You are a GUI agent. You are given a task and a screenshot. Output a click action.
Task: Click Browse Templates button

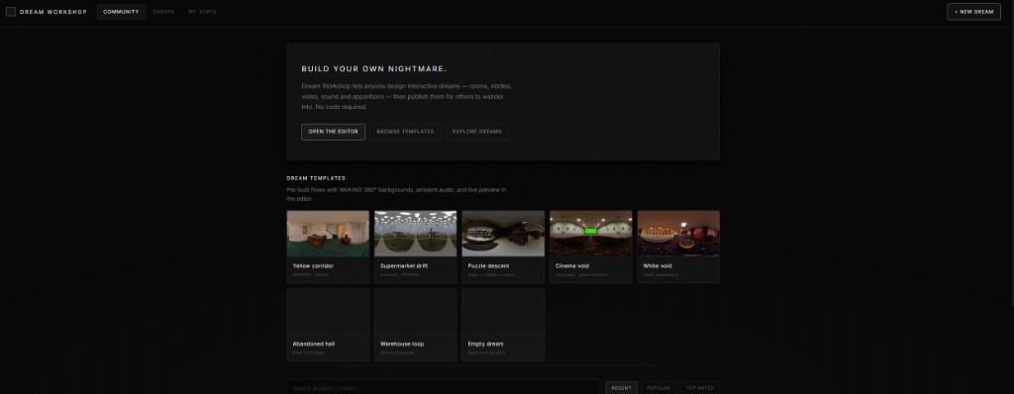point(405,132)
